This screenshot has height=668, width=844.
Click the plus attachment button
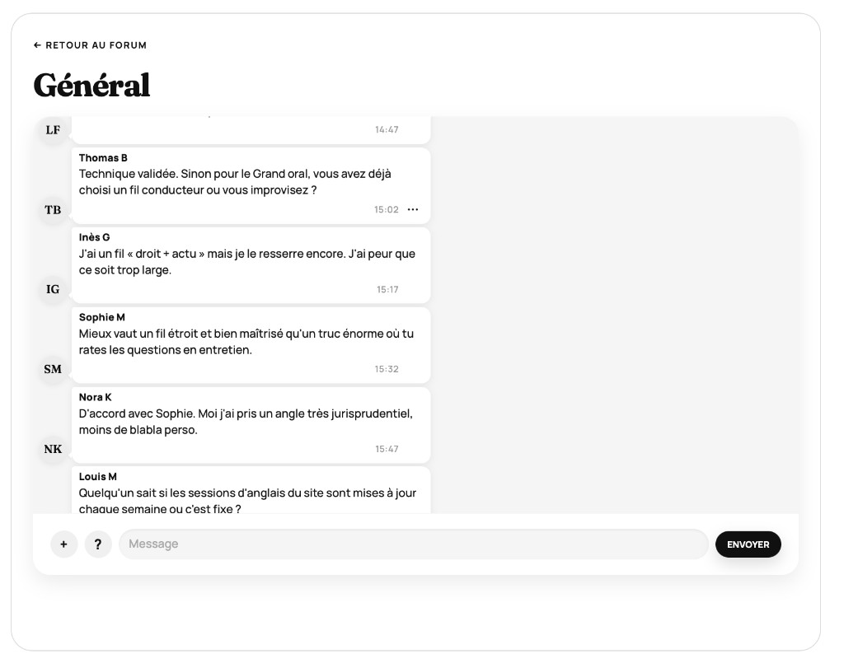pyautogui.click(x=63, y=544)
